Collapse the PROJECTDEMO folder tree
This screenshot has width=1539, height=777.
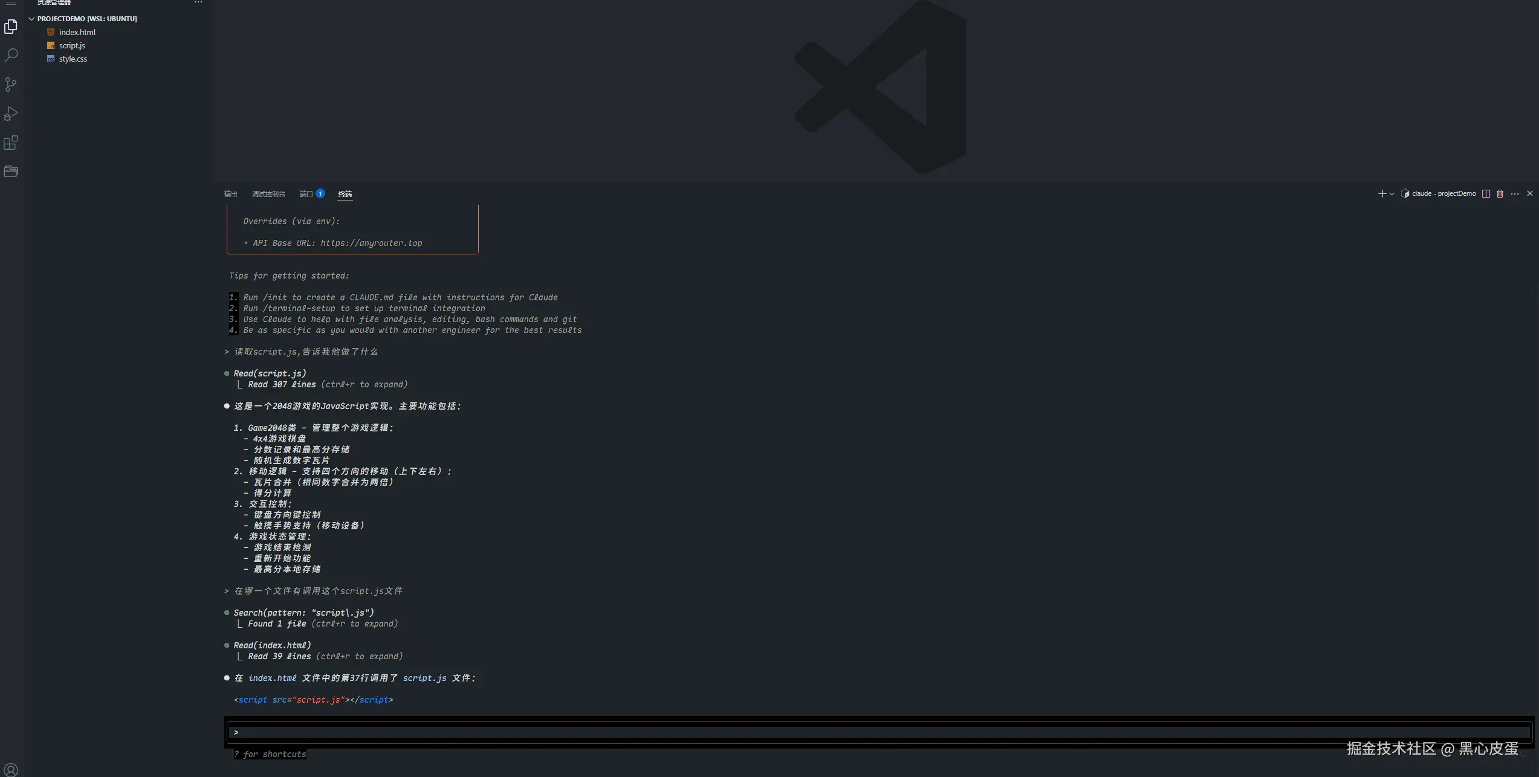pyautogui.click(x=31, y=19)
